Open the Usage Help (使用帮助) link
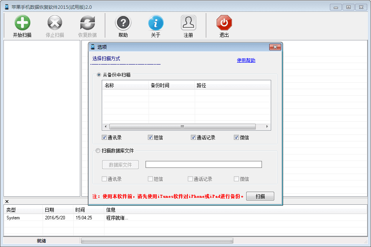 [246, 60]
